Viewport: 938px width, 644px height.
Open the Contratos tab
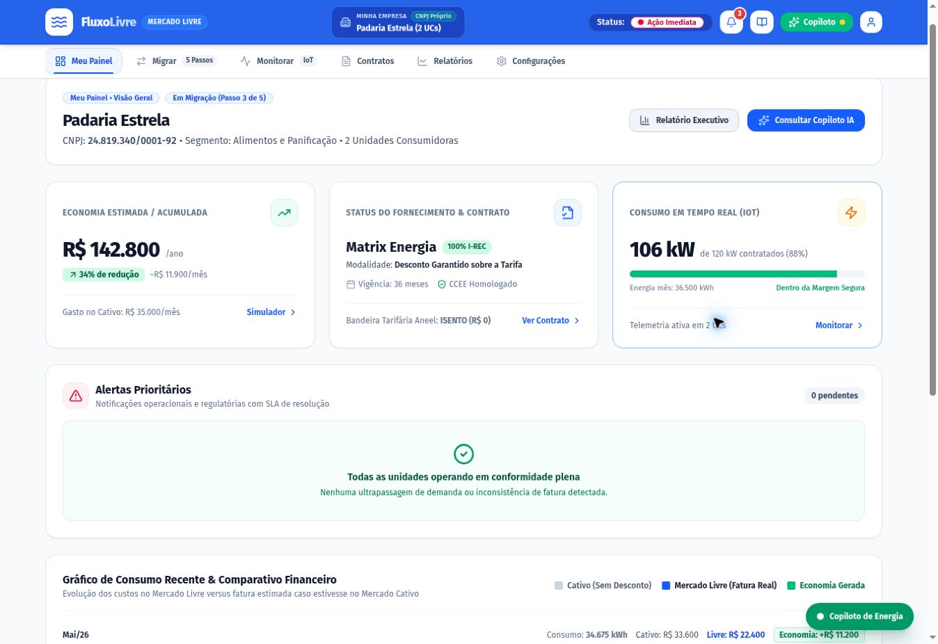click(x=367, y=61)
